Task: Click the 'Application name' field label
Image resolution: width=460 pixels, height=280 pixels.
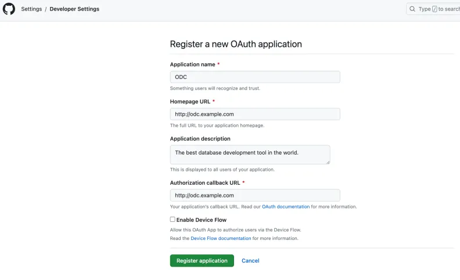Action: pos(192,64)
